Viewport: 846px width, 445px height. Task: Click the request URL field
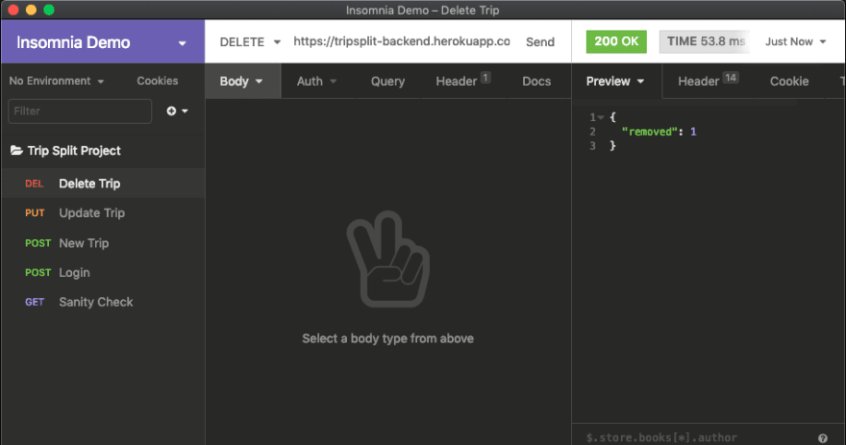point(402,41)
